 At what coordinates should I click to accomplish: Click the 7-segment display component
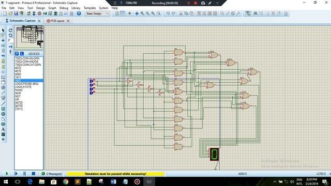[x=214, y=154]
